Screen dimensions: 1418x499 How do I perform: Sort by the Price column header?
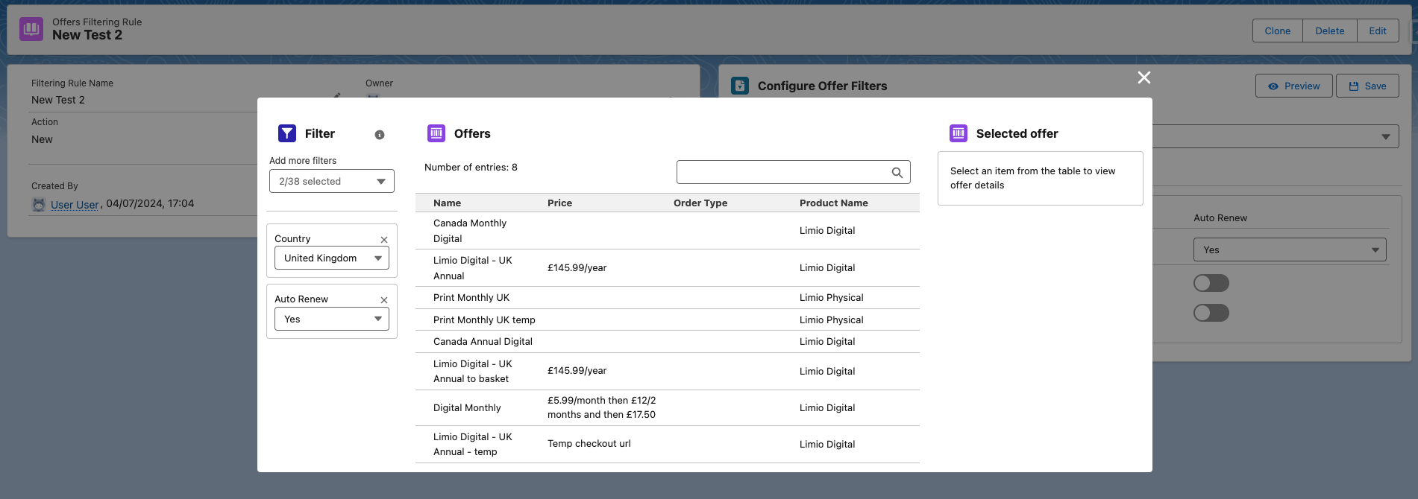tap(559, 203)
